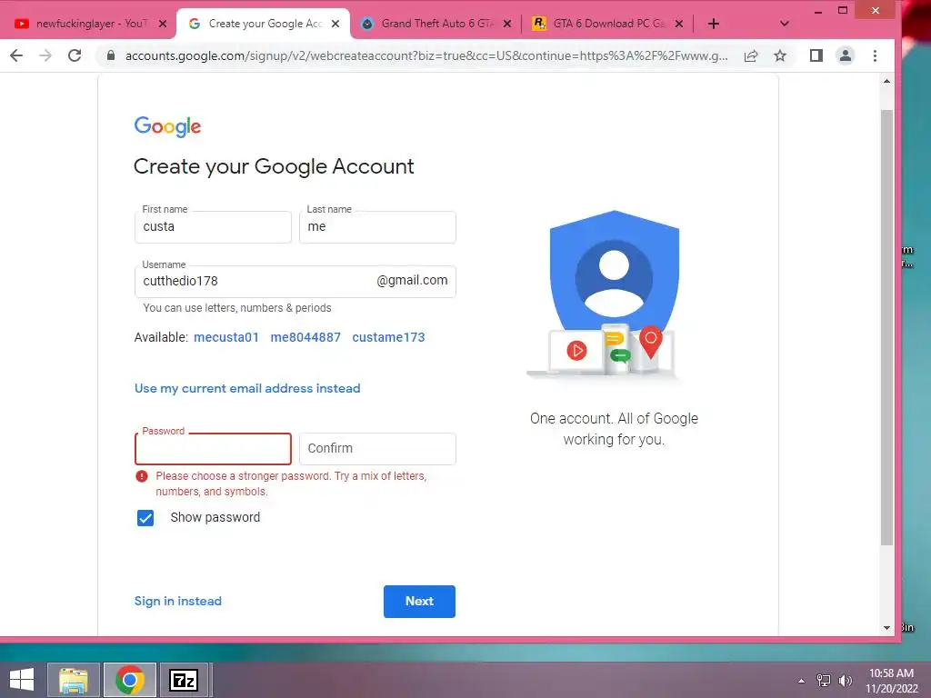Click the @gmail.com suffix text

(412, 280)
